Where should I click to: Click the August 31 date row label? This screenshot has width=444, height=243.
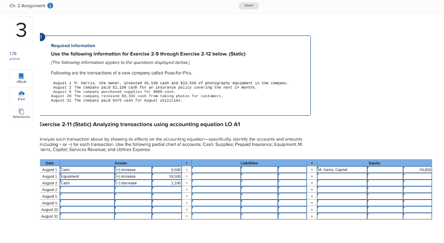tap(50, 216)
